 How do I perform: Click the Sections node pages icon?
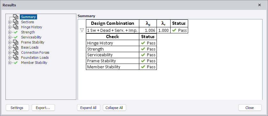click(x=16, y=22)
